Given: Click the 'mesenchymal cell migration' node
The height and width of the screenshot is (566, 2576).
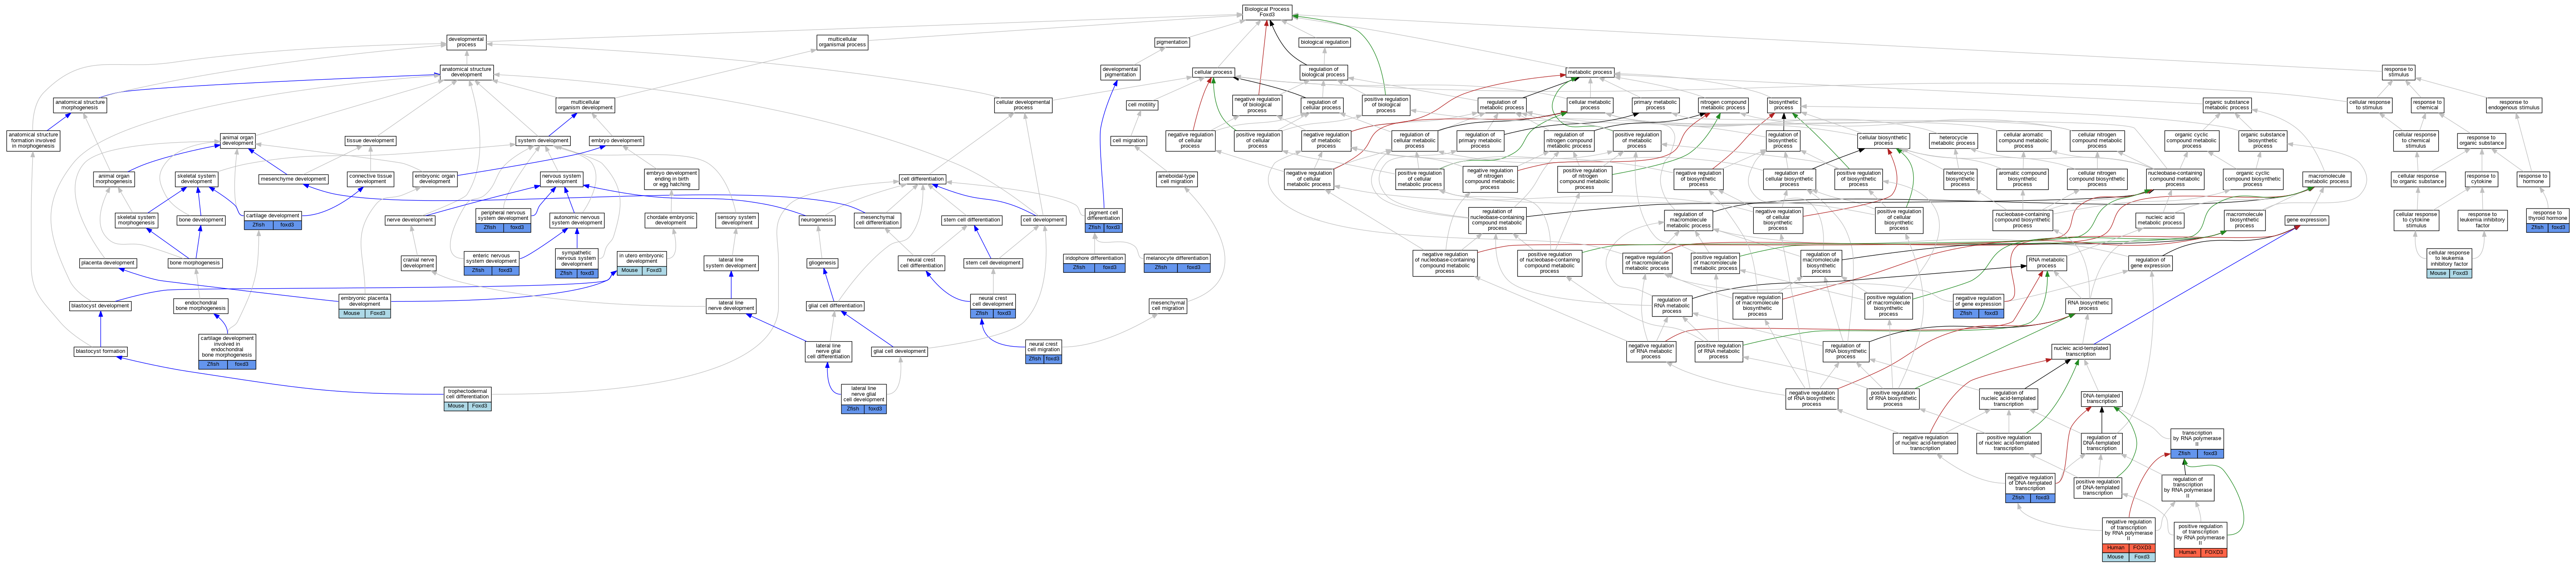Looking at the screenshot, I should 1168,306.
